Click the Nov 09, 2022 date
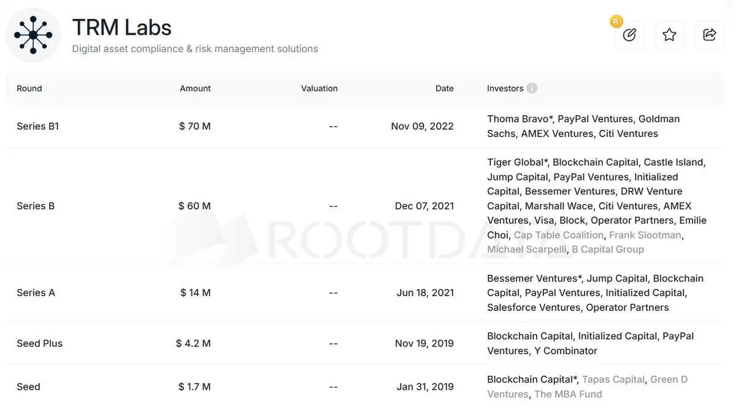The width and height of the screenshot is (736, 415). pyautogui.click(x=423, y=126)
